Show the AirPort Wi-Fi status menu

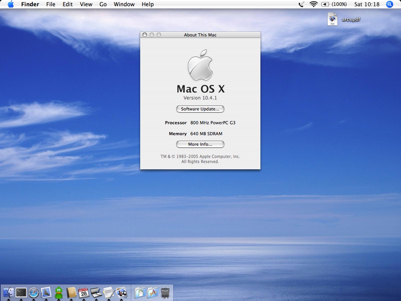point(313,4)
